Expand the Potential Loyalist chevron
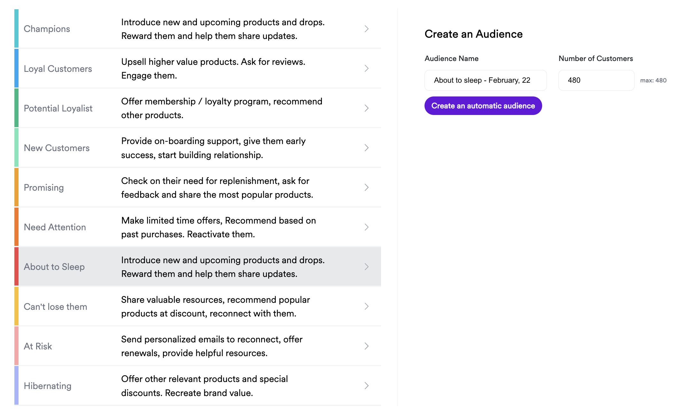This screenshot has height=412, width=686. 367,108
